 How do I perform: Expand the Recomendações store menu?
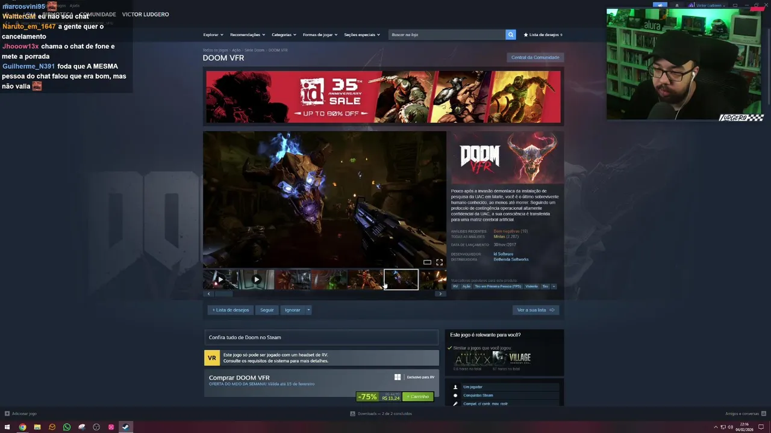pos(247,35)
